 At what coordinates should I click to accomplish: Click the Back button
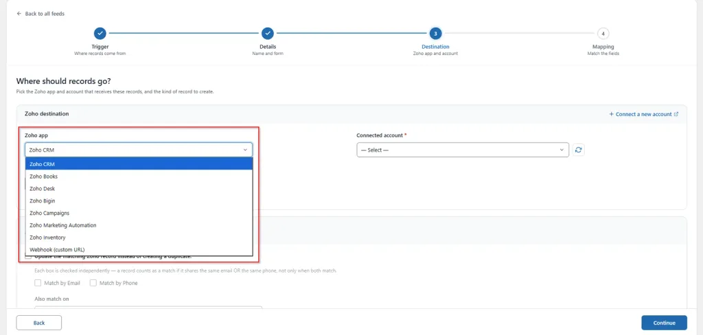(x=39, y=323)
